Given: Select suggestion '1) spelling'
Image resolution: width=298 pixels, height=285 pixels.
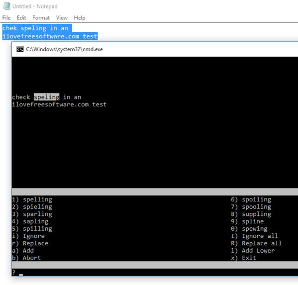Looking at the screenshot, I should [32, 199].
